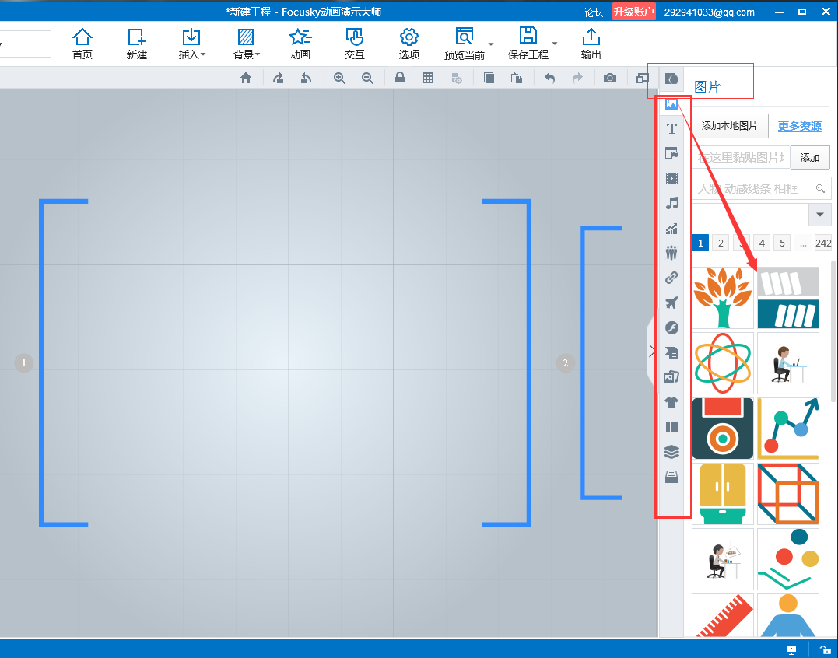The image size is (838, 658).
Task: Select the floppy disk thumbnail
Action: pos(723,429)
